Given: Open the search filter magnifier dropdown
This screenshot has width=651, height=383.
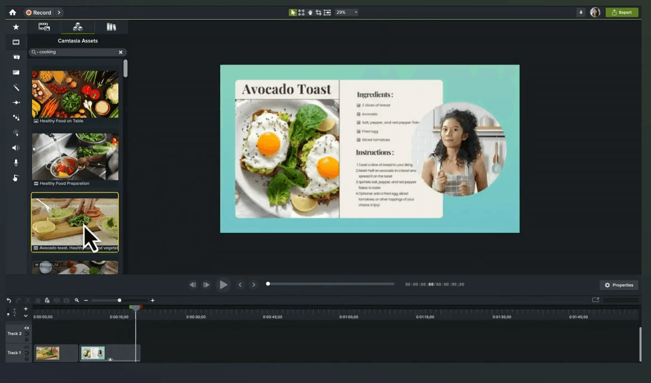Looking at the screenshot, I should coord(35,52).
